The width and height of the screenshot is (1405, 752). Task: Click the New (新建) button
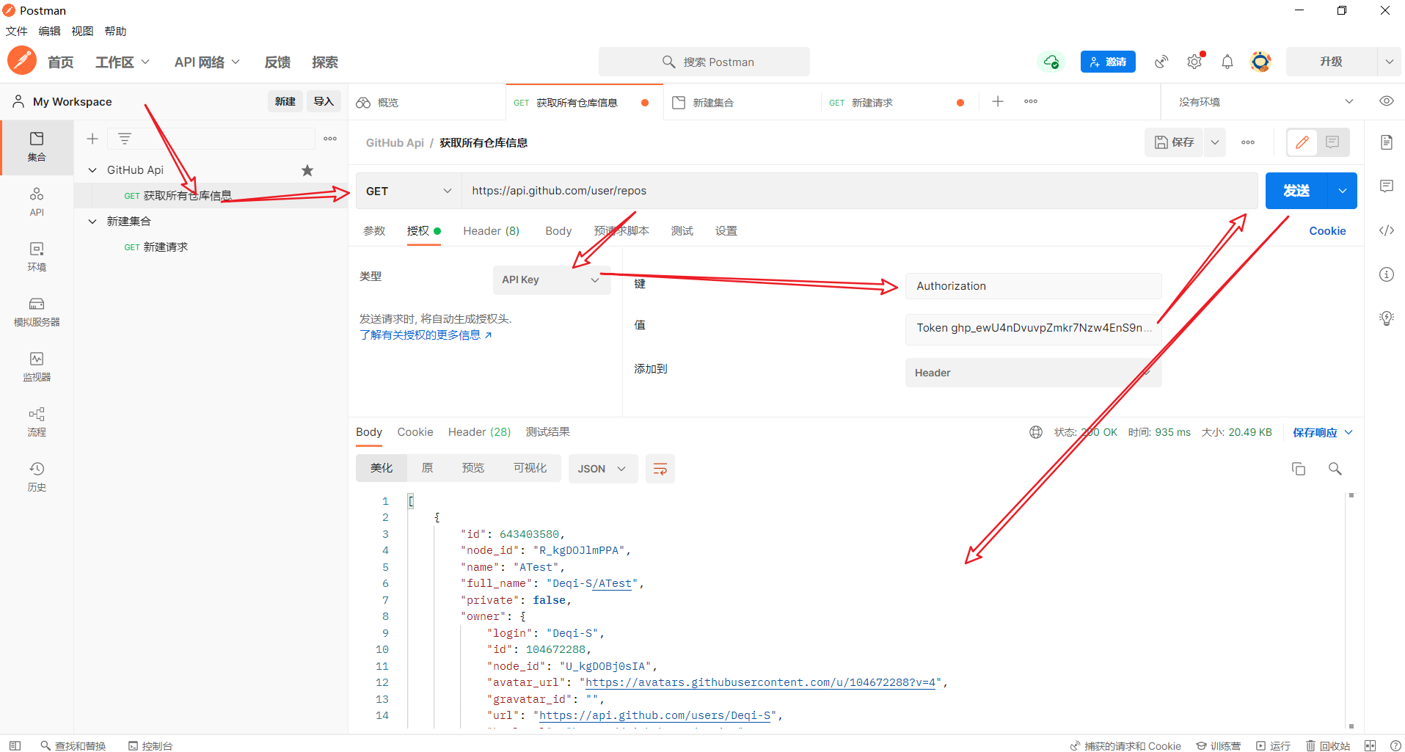point(285,101)
